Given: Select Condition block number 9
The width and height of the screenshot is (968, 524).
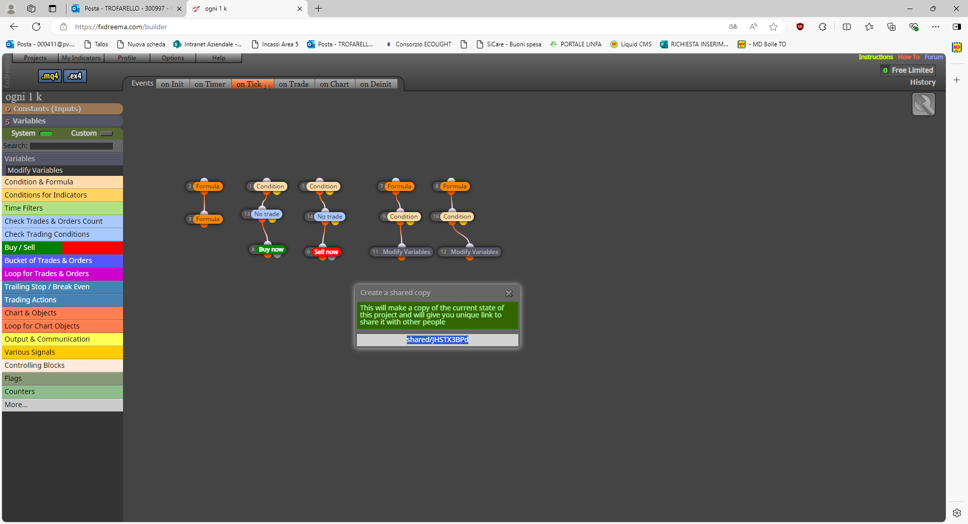Looking at the screenshot, I should tap(404, 217).
